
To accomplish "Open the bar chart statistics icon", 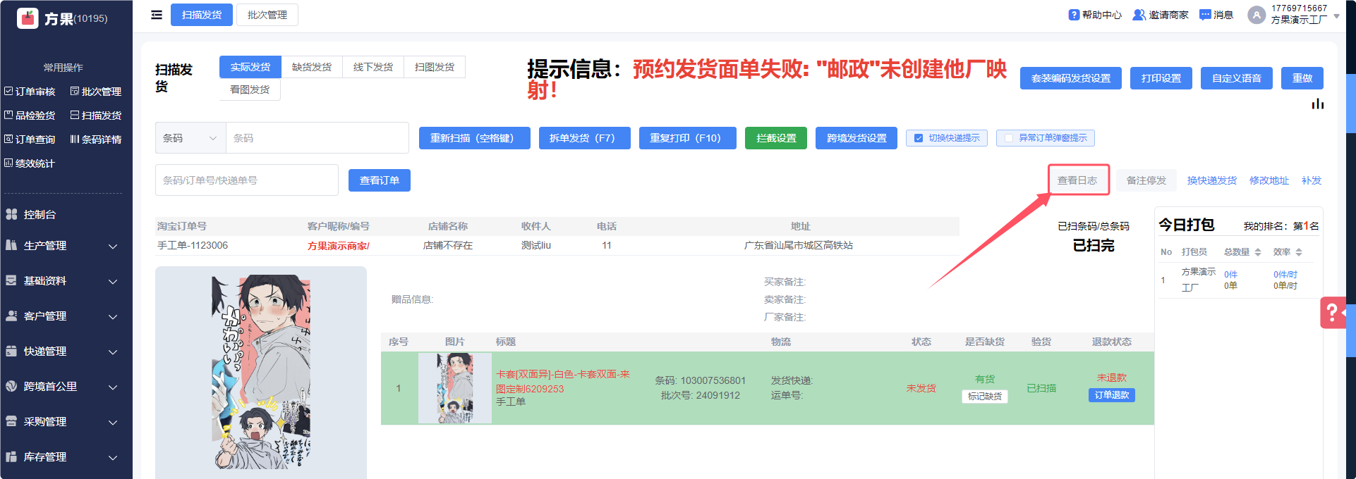I will click(x=1317, y=104).
